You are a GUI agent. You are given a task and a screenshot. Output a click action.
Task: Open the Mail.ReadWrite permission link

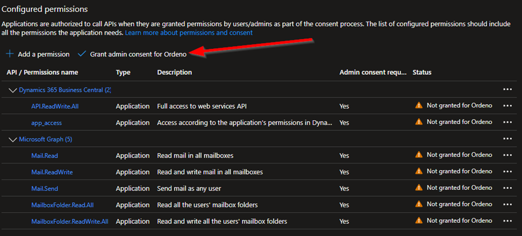click(x=52, y=172)
